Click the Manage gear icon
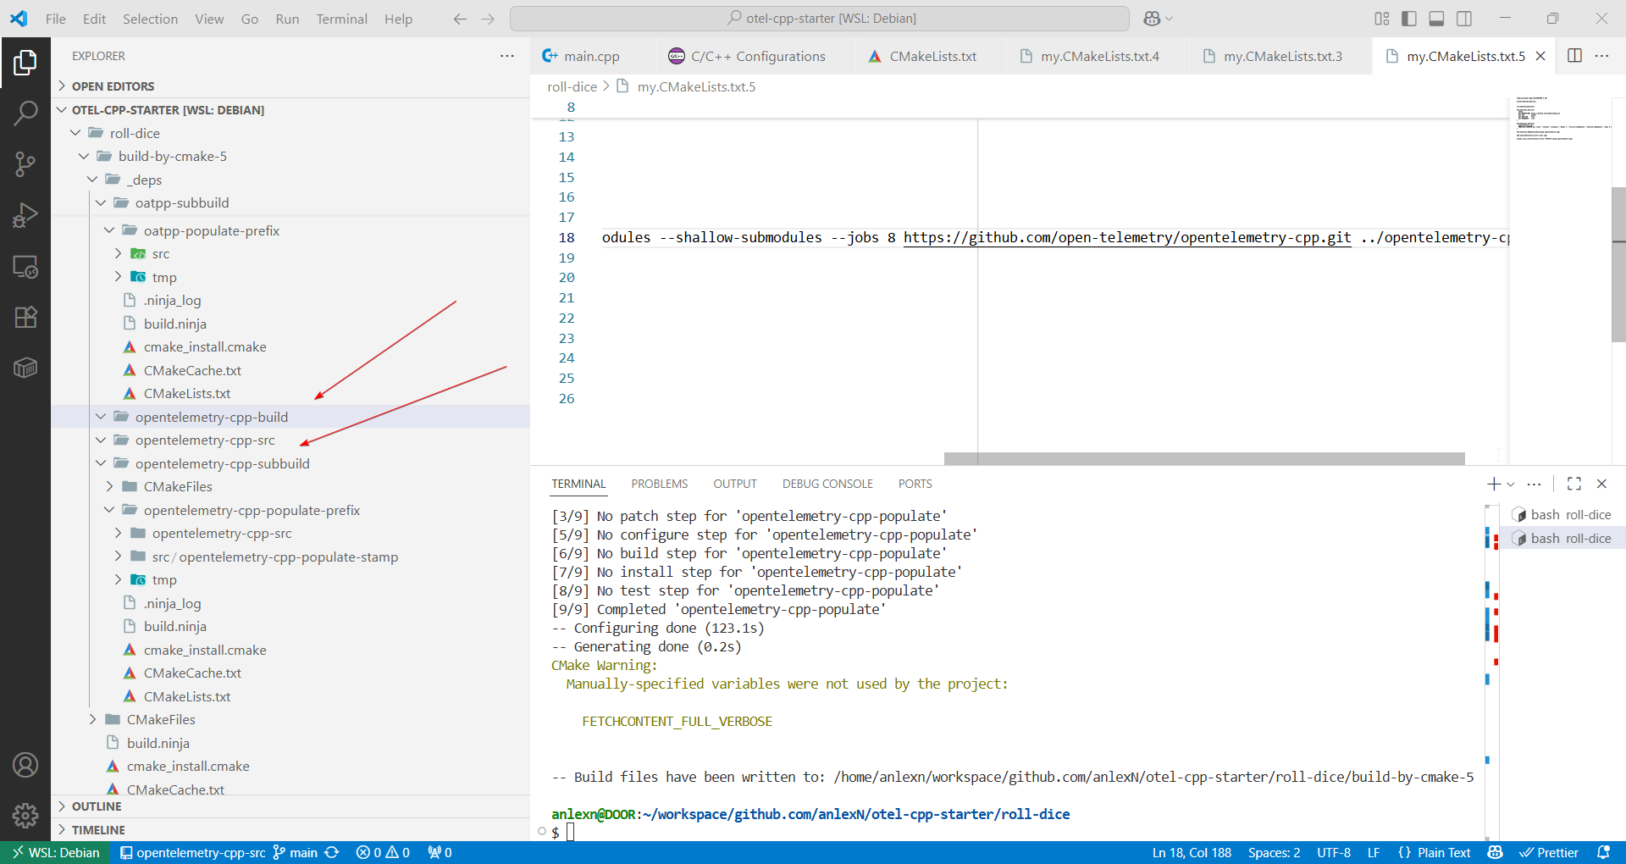 coord(25,815)
